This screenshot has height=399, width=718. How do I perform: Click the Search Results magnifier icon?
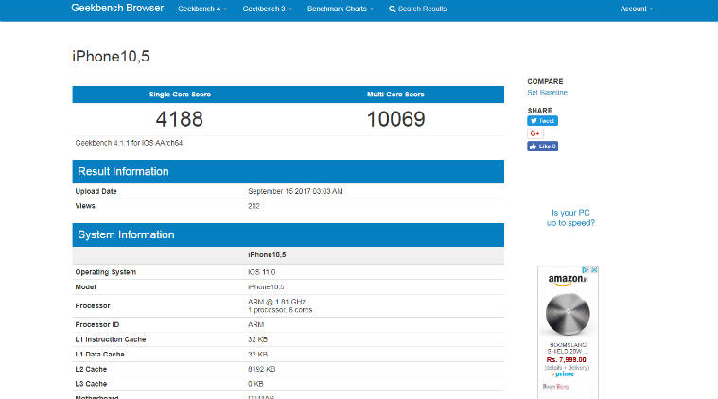point(393,9)
